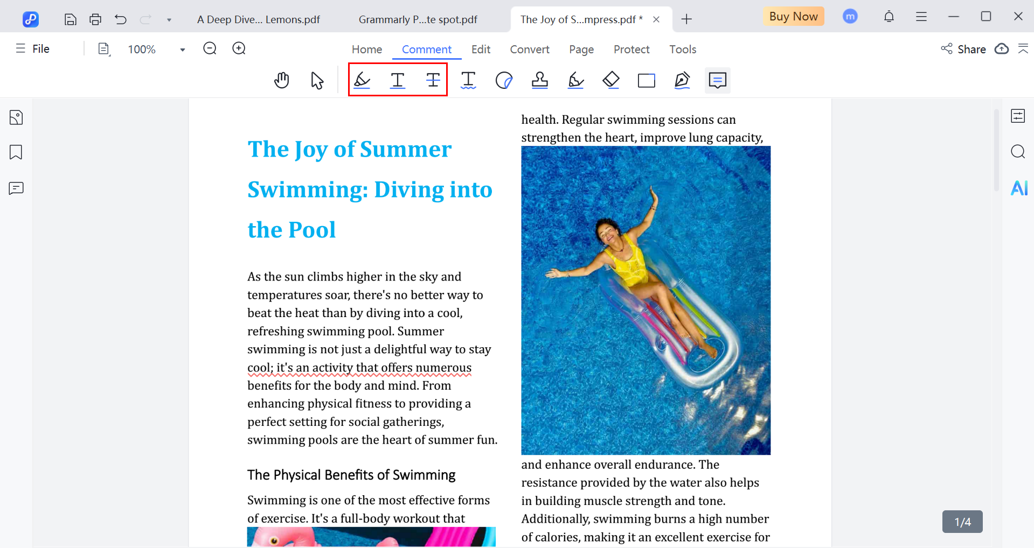The height and width of the screenshot is (548, 1034).
Task: Open the Stamp tool
Action: point(539,80)
